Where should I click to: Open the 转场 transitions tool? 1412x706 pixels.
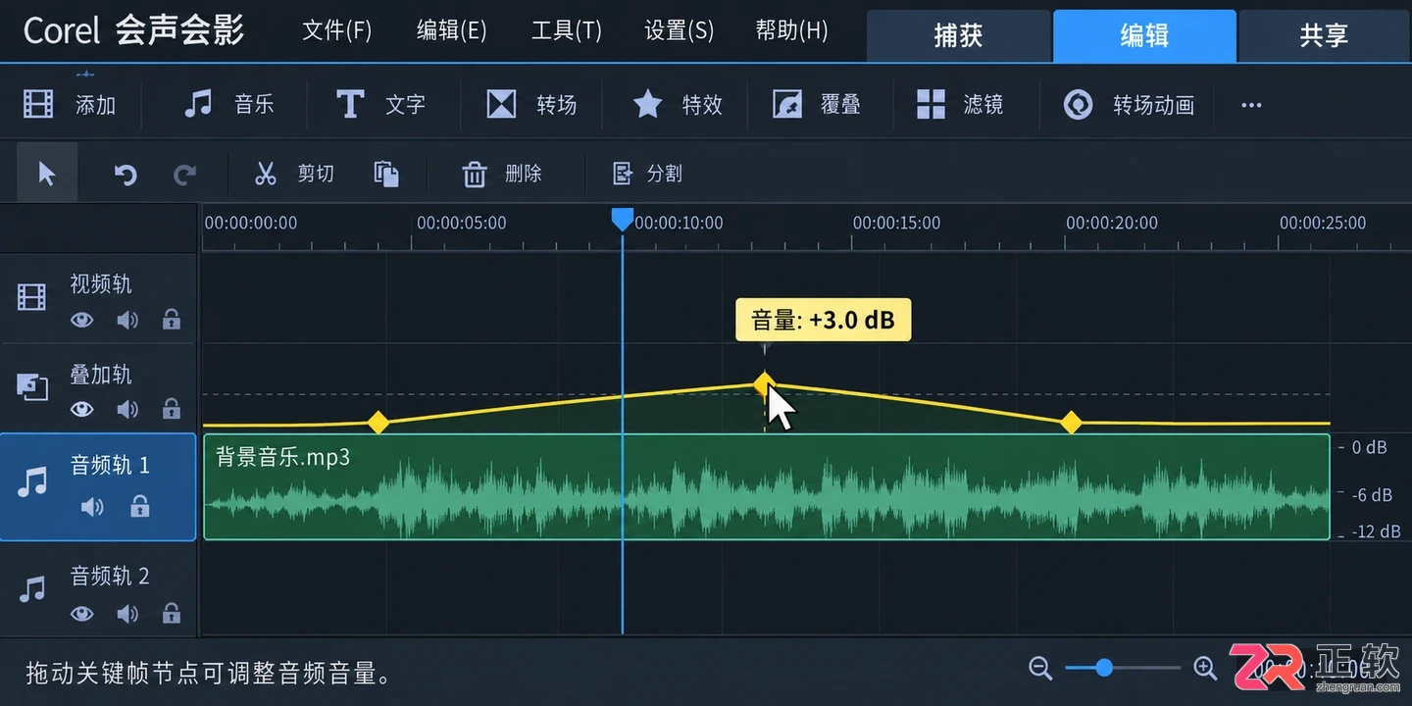[x=501, y=104]
